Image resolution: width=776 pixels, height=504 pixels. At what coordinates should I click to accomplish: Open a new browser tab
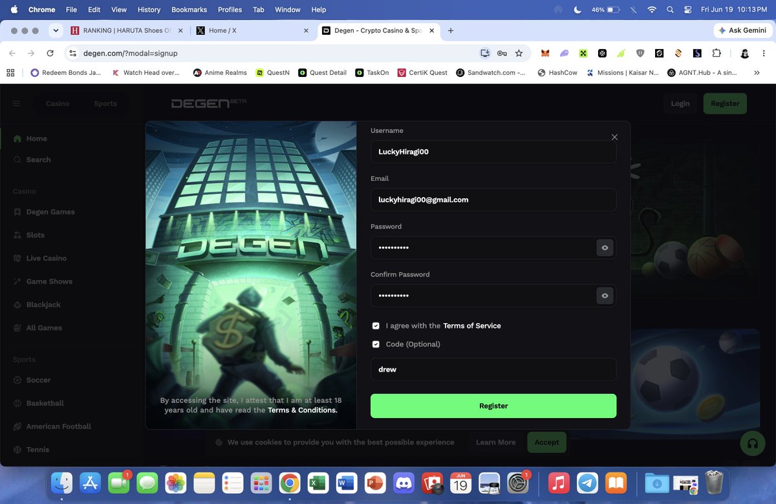[x=451, y=30]
